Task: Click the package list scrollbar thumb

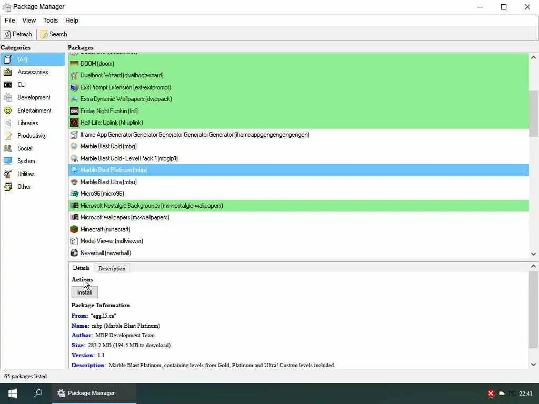Action: (x=533, y=114)
